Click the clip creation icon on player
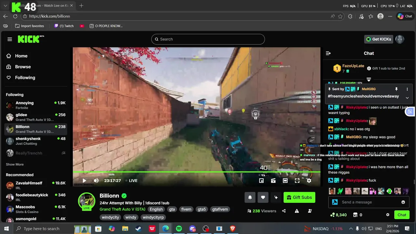The width and height of the screenshot is (416, 234). click(273, 181)
